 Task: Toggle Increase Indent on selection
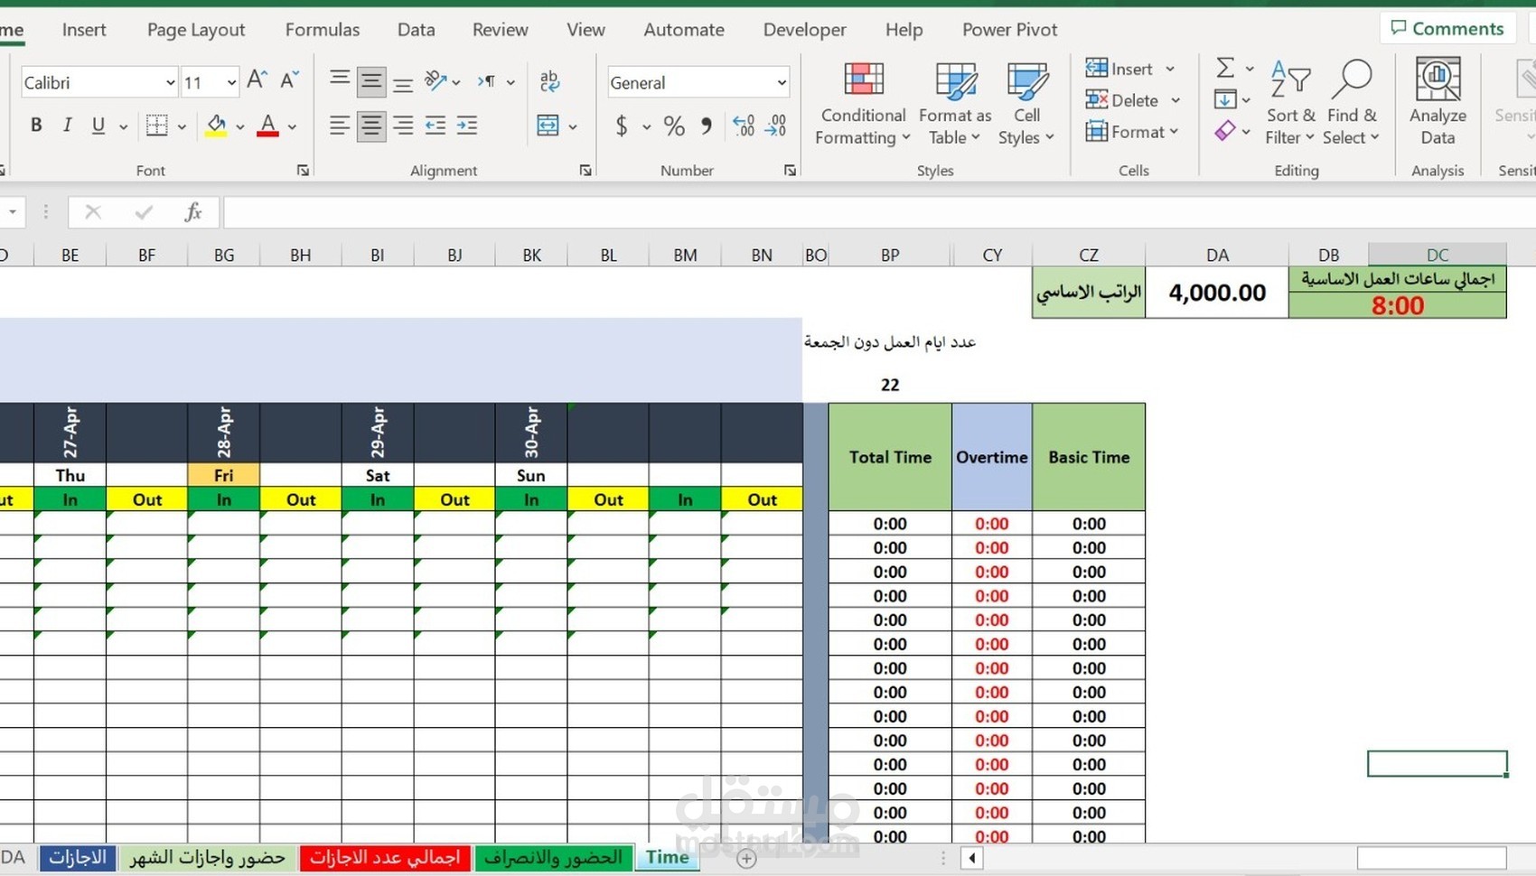(x=467, y=126)
